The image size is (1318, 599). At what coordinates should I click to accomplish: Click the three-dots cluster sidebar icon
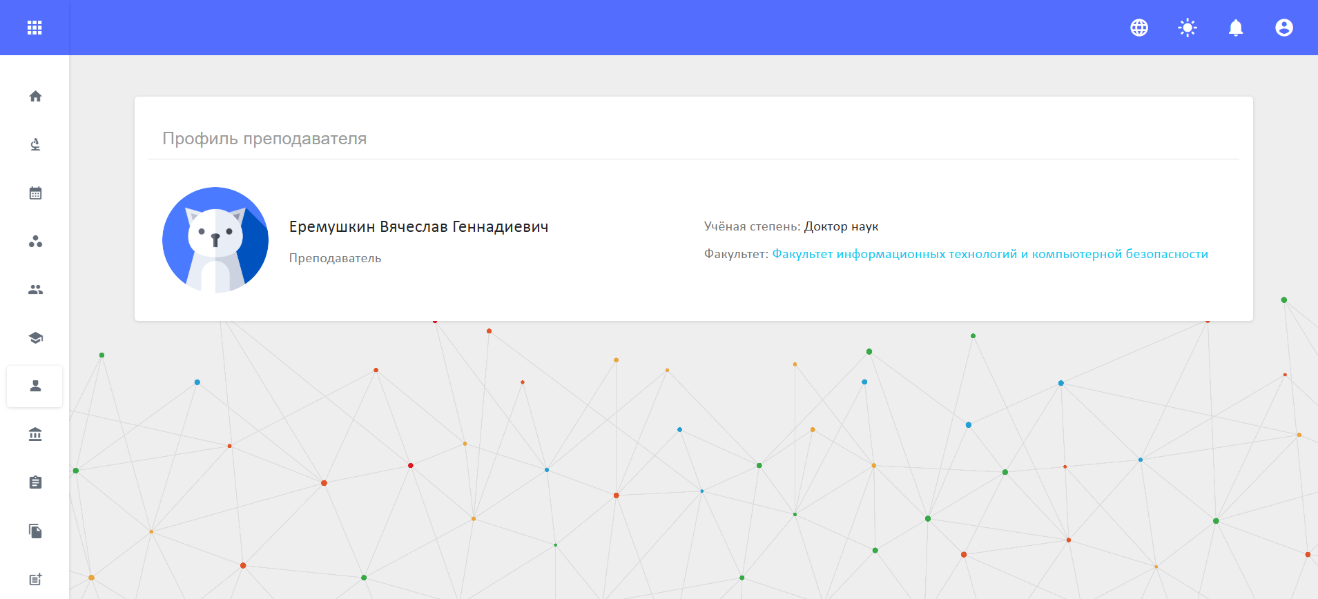(35, 242)
